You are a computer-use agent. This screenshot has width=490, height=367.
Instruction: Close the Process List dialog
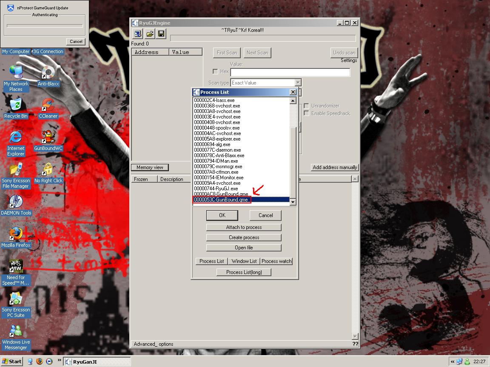point(293,92)
